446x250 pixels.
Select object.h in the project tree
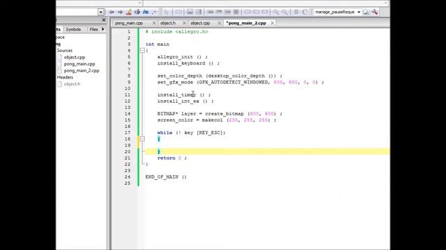72,84
